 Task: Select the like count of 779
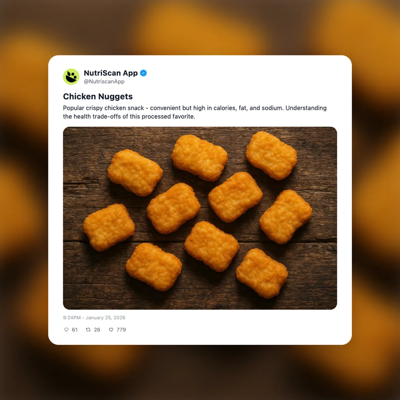[121, 330]
